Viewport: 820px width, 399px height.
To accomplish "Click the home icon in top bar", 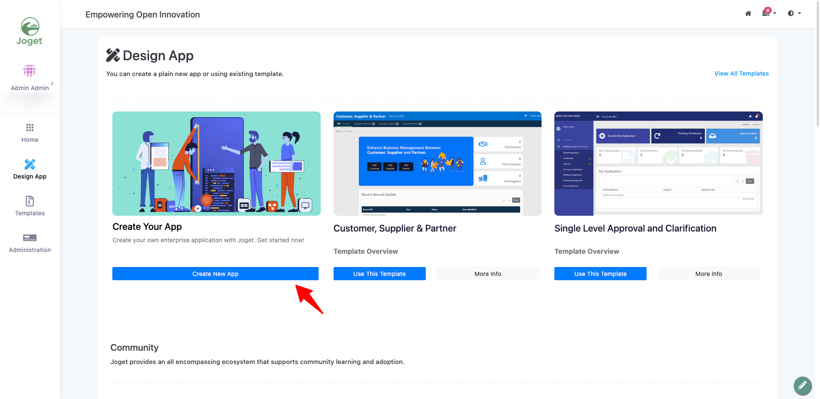I will tap(748, 13).
